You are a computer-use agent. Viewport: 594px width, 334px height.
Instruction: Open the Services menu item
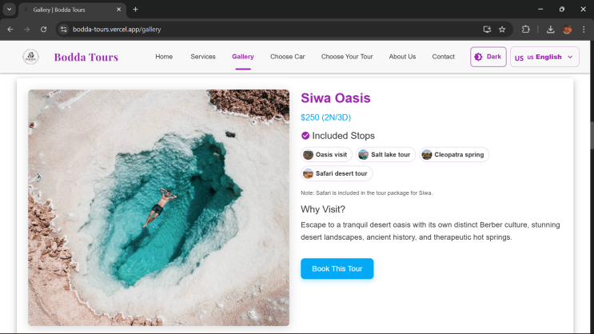tap(203, 57)
